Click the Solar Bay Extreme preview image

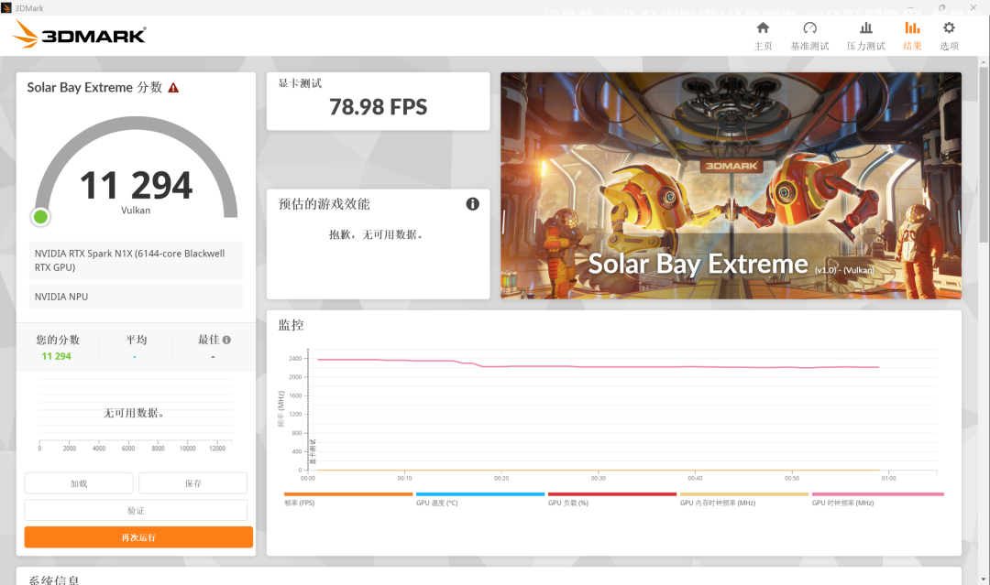731,185
